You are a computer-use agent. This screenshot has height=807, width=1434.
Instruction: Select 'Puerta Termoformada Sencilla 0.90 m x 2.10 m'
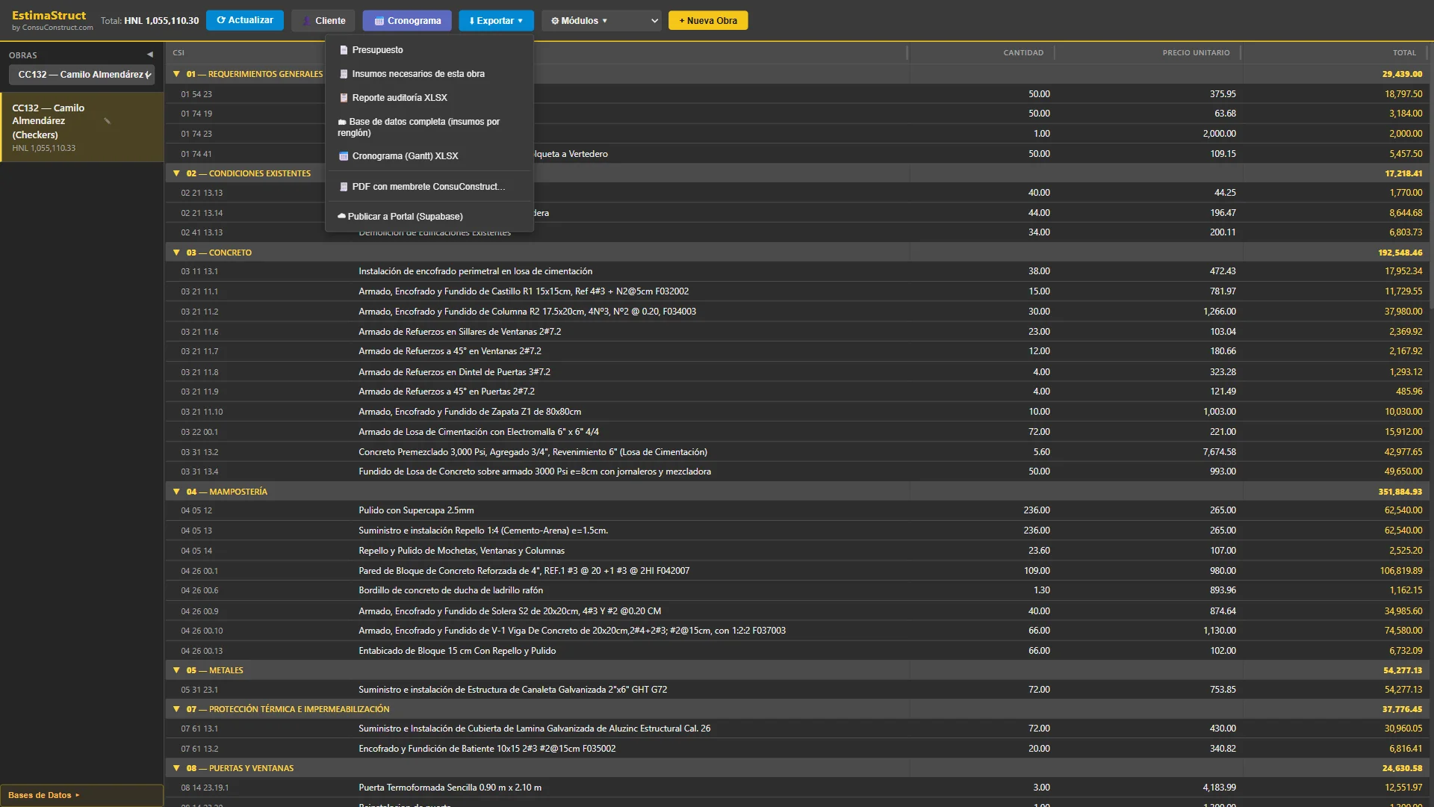796,788
